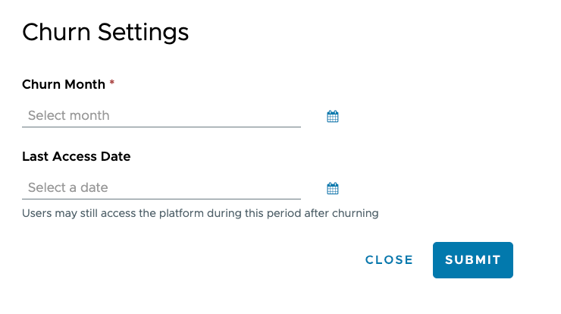Submit the churn settings form

point(472,260)
